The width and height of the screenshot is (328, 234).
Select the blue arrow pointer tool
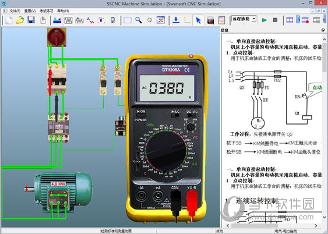pyautogui.click(x=198, y=20)
